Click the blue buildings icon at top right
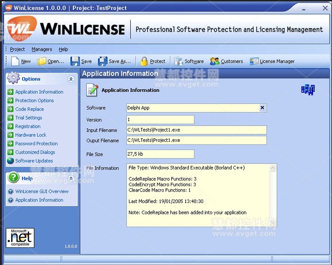 pyautogui.click(x=308, y=90)
